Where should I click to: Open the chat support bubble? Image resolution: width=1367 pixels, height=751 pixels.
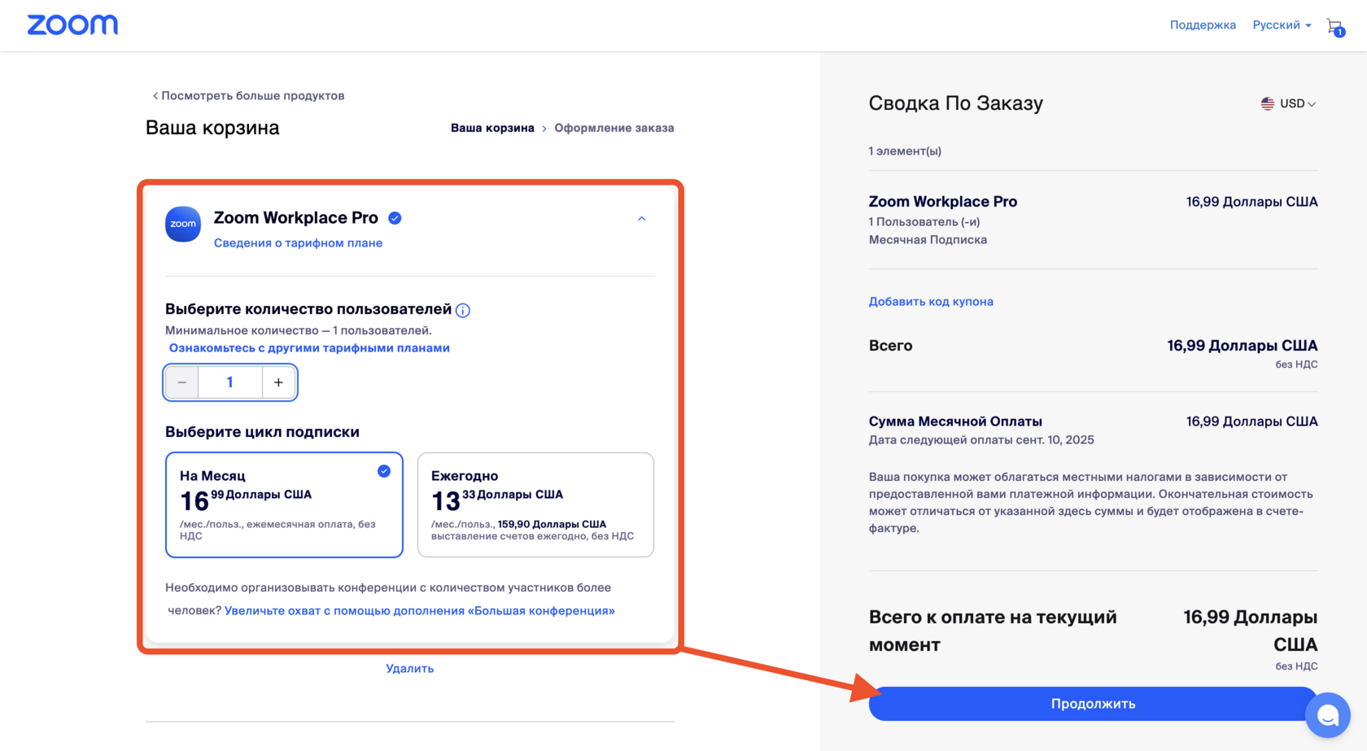tap(1328, 715)
